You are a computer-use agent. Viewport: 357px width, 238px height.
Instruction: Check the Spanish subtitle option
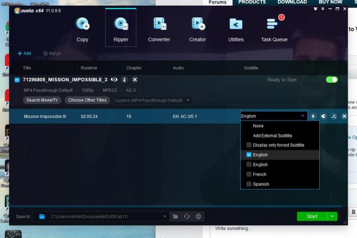[249, 184]
